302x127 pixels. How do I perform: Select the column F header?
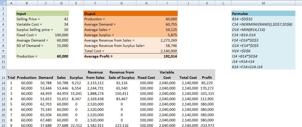click(x=95, y=3)
